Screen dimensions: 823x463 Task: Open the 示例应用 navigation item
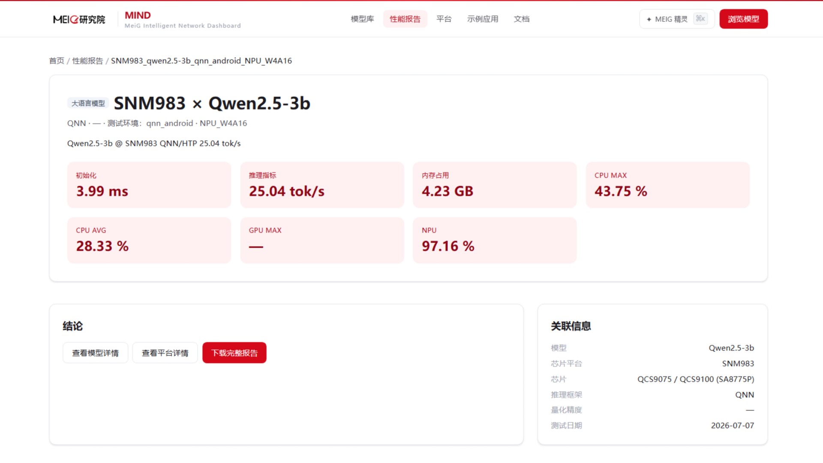pyautogui.click(x=483, y=19)
